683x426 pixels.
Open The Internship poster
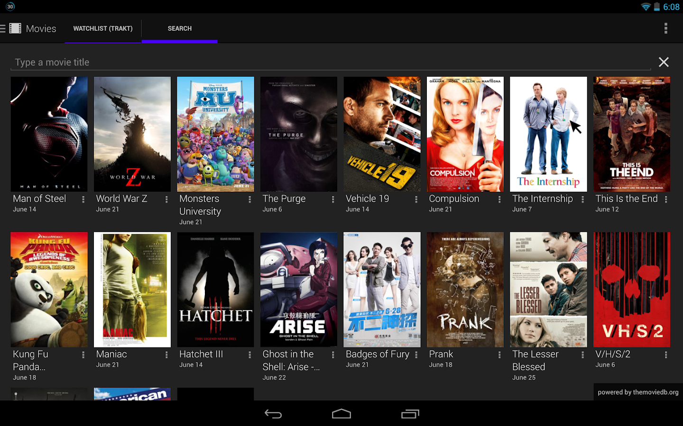pyautogui.click(x=548, y=134)
